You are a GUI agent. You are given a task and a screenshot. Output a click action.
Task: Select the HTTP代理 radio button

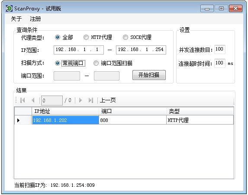point(86,37)
